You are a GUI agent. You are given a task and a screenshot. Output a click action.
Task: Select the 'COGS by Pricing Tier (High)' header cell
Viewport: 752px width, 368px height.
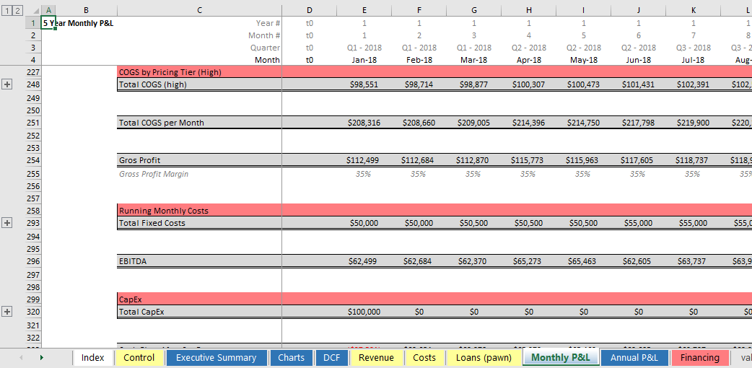pyautogui.click(x=199, y=72)
